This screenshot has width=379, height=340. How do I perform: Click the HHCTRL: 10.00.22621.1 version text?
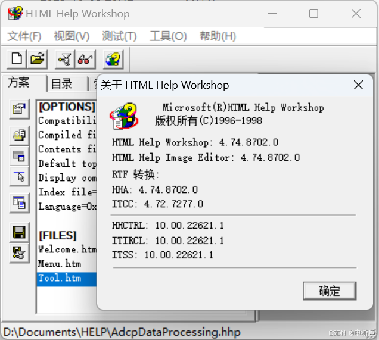168,226
